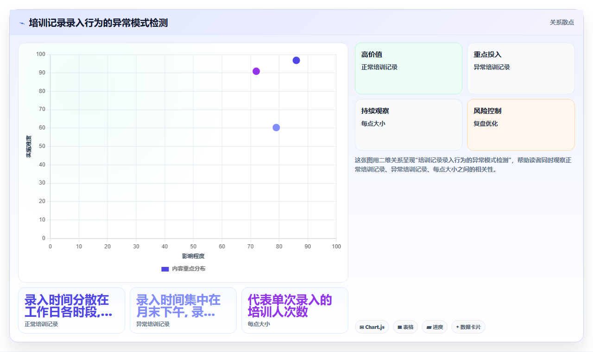Open the 高价值 quadrant card
The image size is (593, 352).
[409, 68]
